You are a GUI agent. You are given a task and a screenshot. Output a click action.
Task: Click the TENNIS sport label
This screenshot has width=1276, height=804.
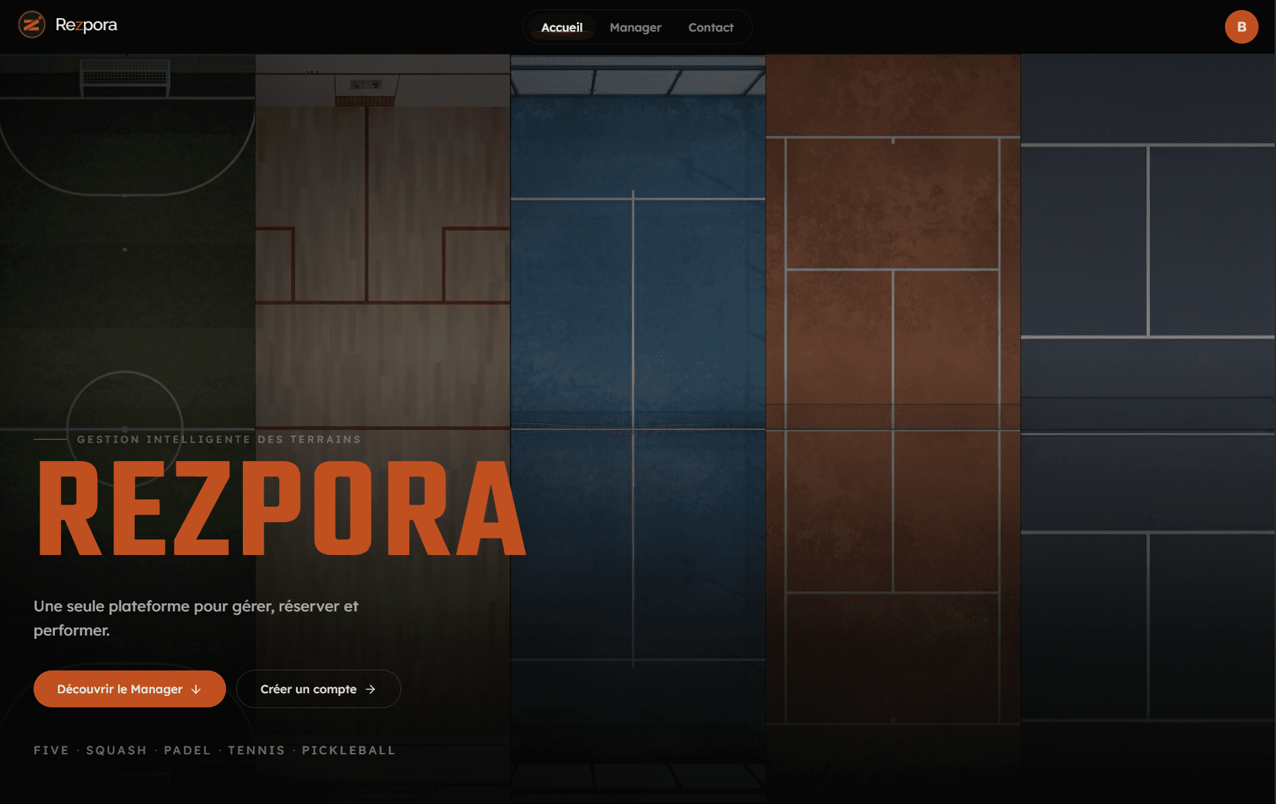tap(256, 750)
